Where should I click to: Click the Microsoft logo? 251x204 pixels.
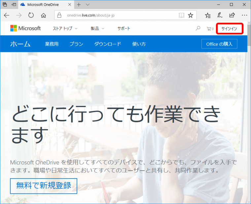25,28
